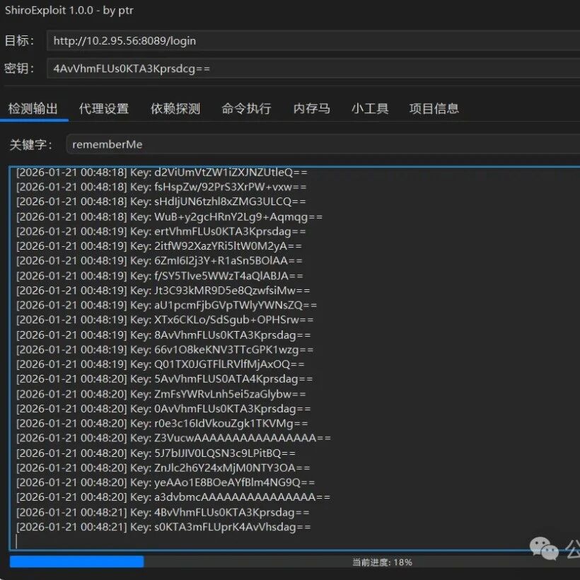Click the 目标 label
The height and width of the screenshot is (580, 580).
[19, 41]
